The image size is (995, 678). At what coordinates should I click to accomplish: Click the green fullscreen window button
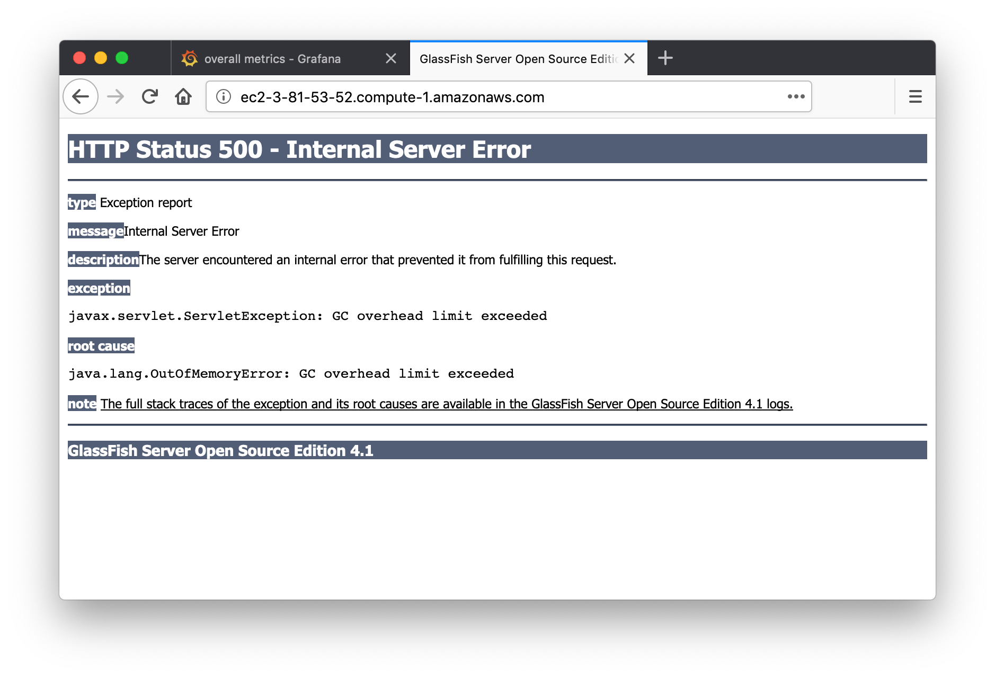(122, 58)
